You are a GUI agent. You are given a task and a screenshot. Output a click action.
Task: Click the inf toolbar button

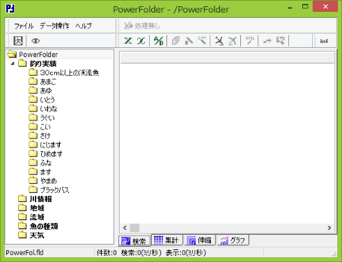pos(324,41)
